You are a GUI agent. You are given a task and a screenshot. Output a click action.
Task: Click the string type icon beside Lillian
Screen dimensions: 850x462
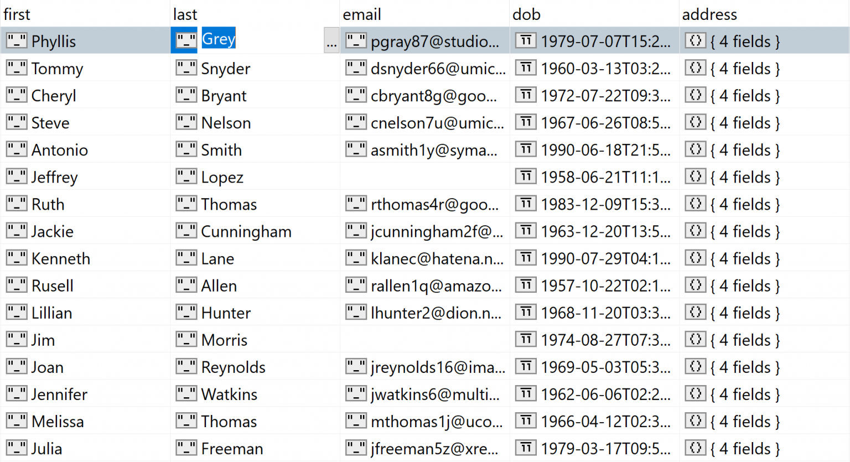coord(16,312)
